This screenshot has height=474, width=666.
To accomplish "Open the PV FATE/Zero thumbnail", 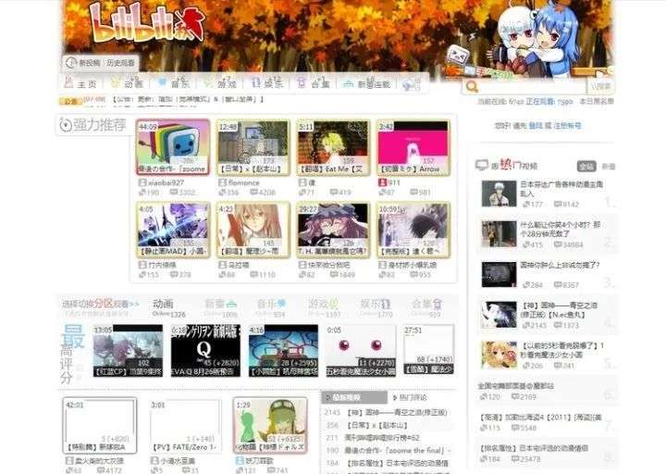I will tap(185, 425).
